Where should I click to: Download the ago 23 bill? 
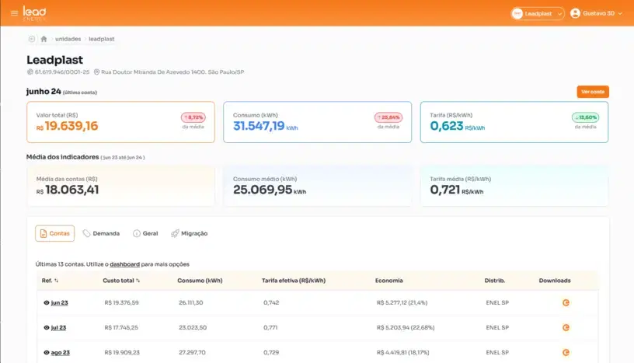coord(566,352)
